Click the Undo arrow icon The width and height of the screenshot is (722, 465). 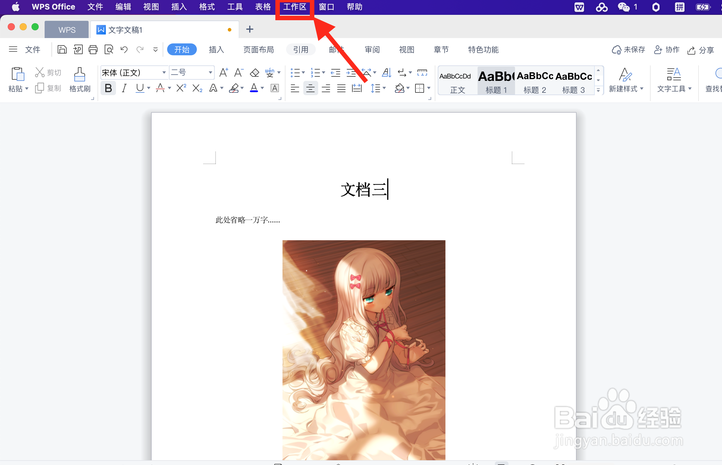[x=124, y=49]
